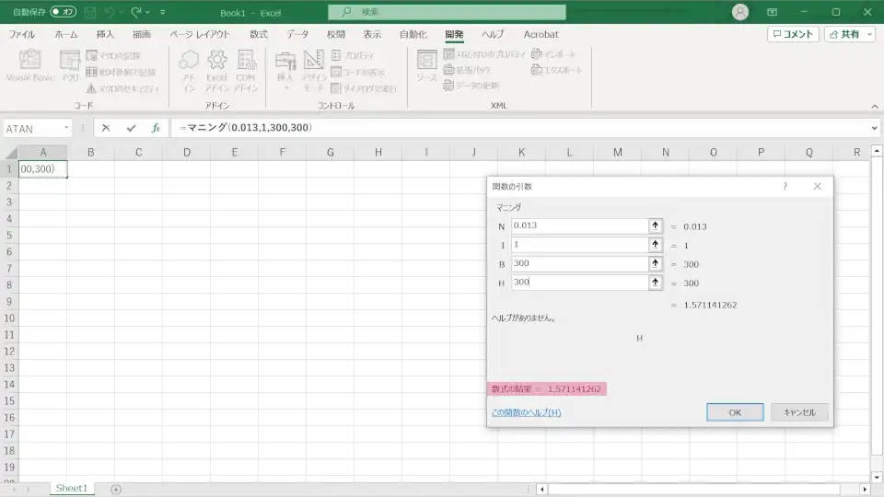Open the ファイル (File) menu
884x497 pixels.
[x=22, y=34]
